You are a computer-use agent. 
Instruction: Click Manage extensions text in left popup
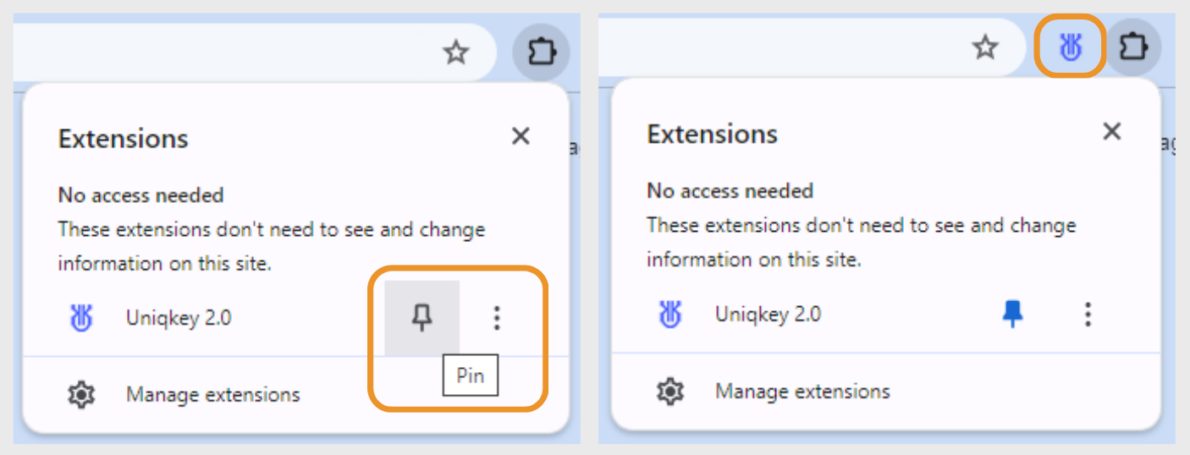click(213, 394)
